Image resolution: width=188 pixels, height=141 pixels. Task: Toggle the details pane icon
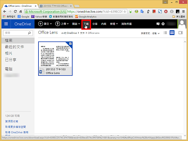(x=180, y=33)
